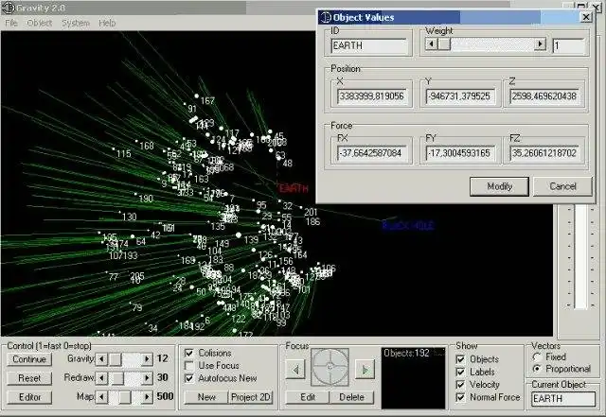
Task: Click the Map slider thumb
Action: (124, 396)
